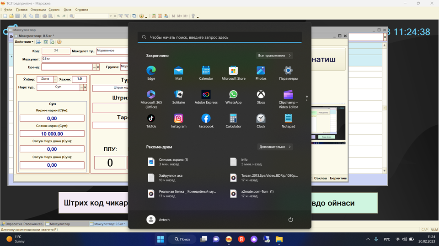Open WhatsApp from pinned apps
Viewport: 439px width, 246px height.
233,97
